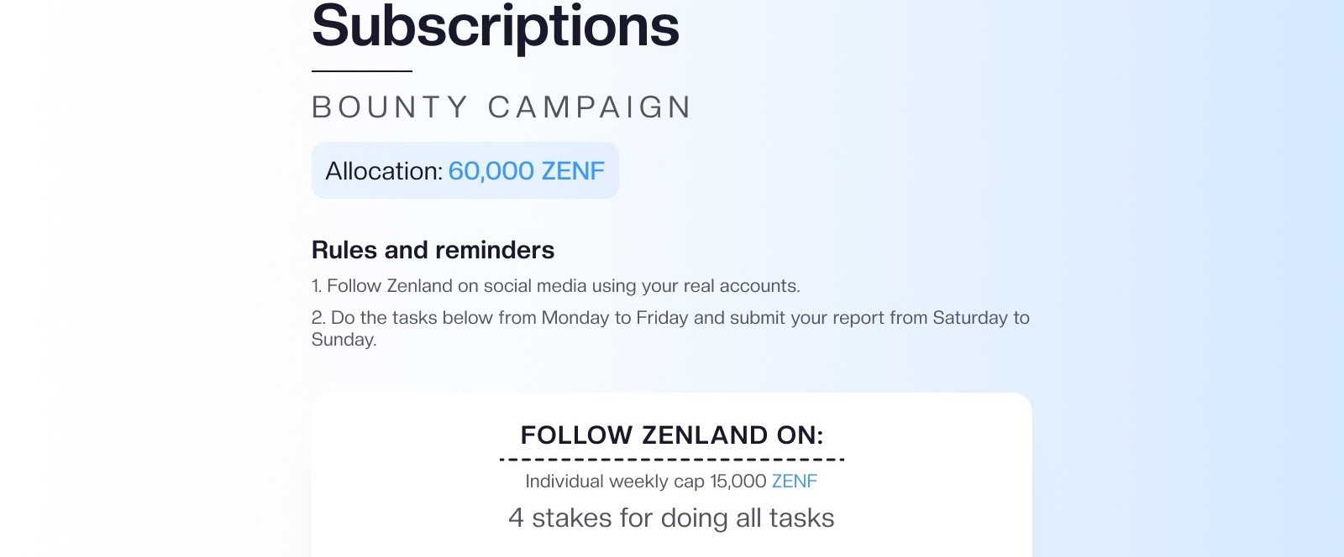Click the 'Allocation:' label text
The width and height of the screenshot is (1344, 557).
click(384, 171)
